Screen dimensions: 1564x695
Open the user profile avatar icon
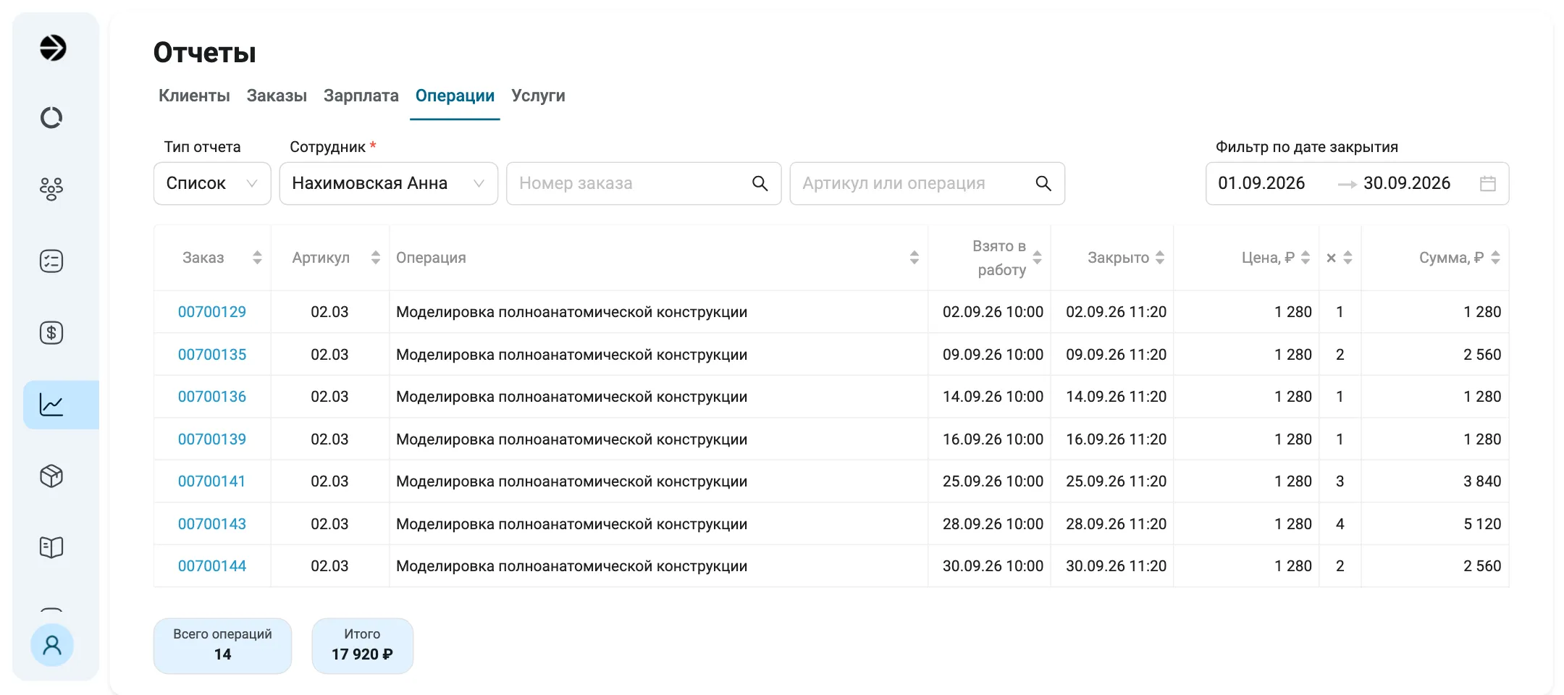click(x=52, y=645)
